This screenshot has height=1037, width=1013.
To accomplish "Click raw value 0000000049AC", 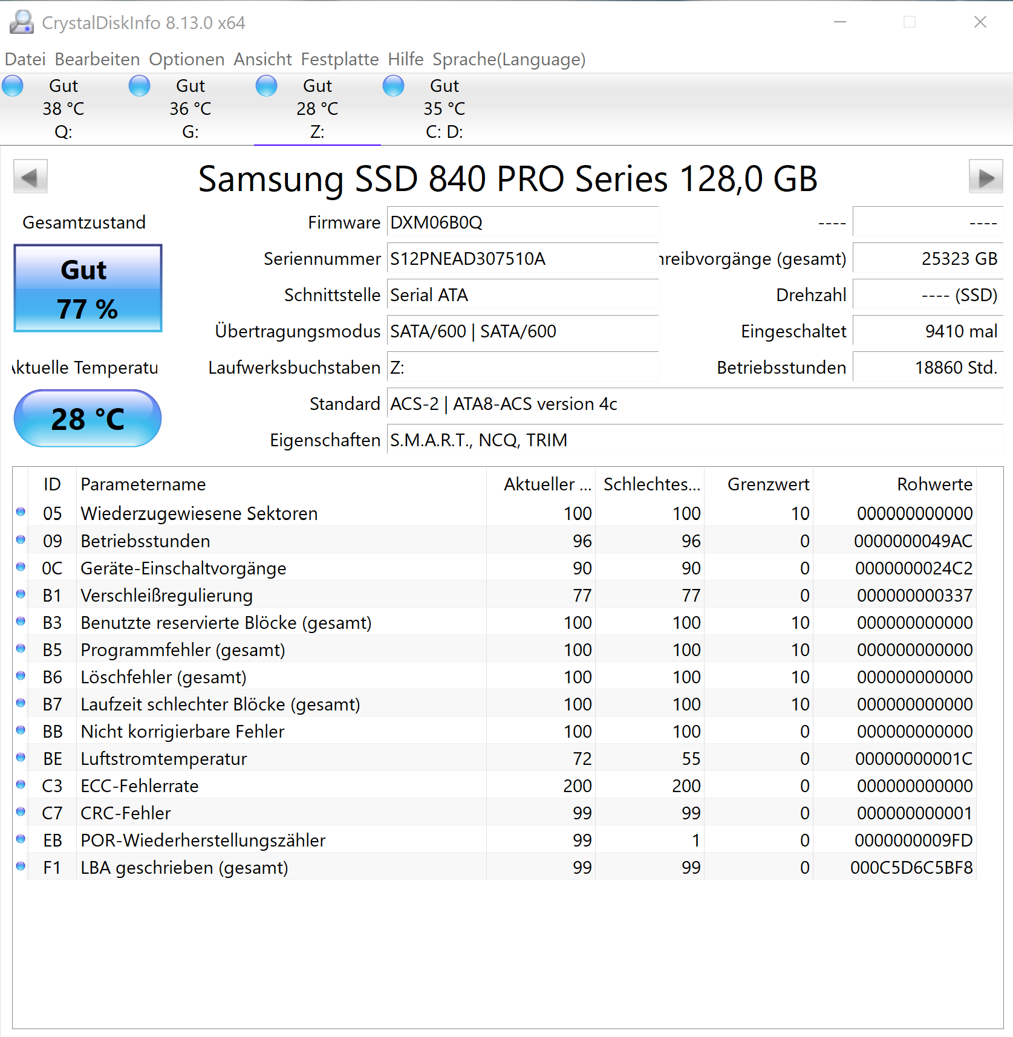I will [913, 541].
